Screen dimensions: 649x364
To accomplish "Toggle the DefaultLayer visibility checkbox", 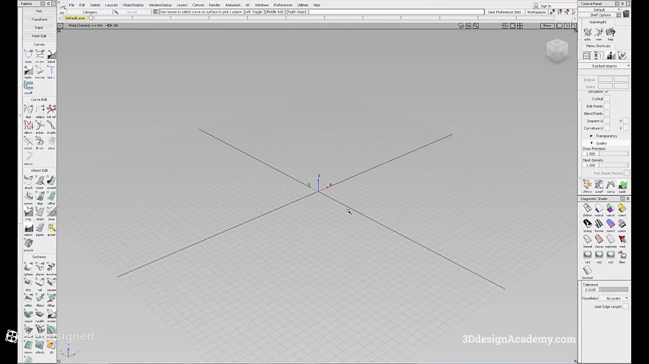I will pos(91,18).
